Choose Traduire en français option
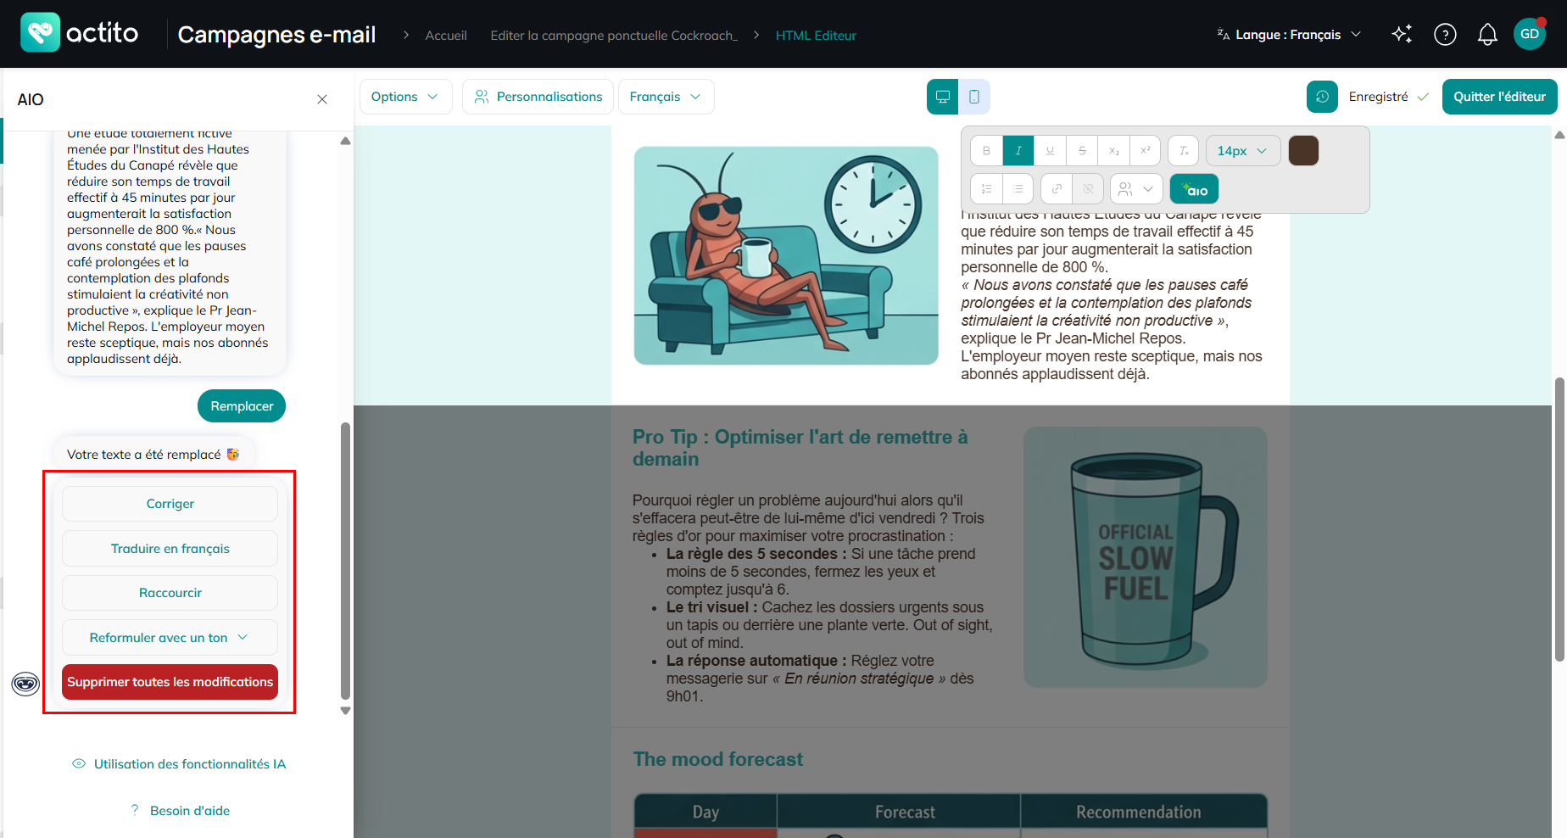This screenshot has height=838, width=1567. (x=170, y=549)
